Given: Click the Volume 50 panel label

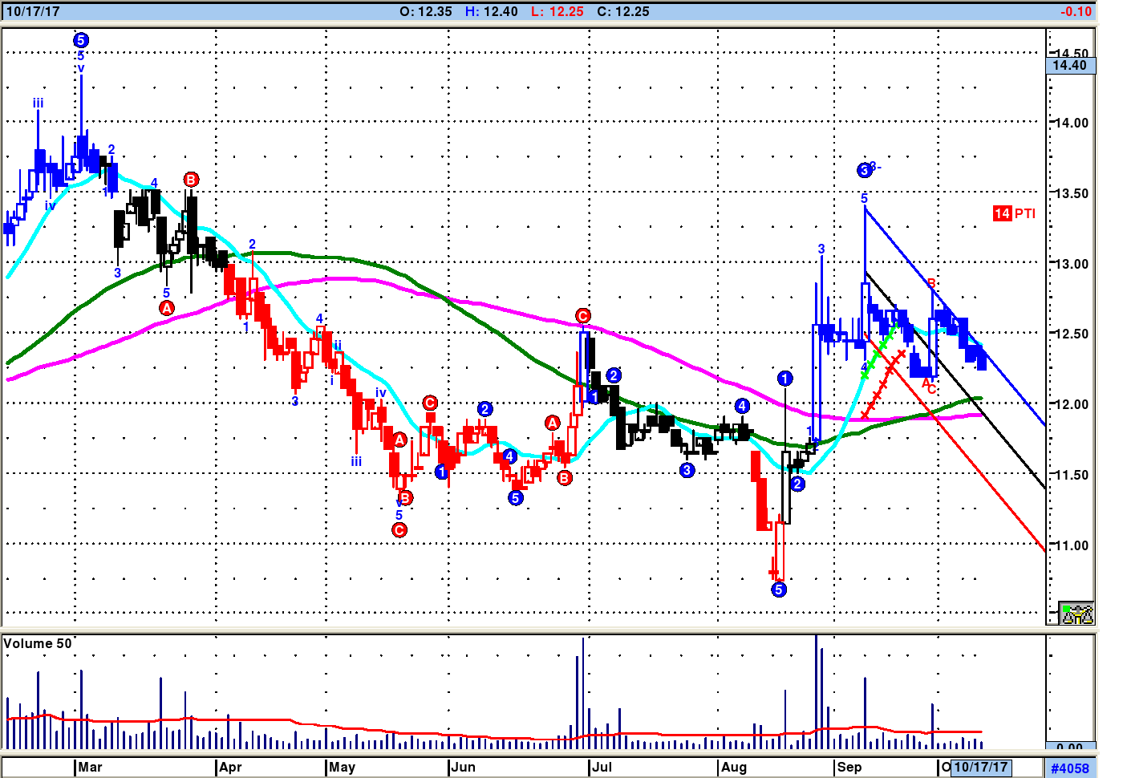Looking at the screenshot, I should coord(37,643).
